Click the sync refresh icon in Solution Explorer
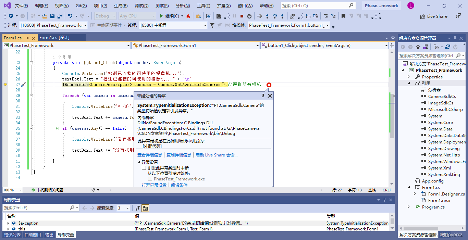 click(x=448, y=47)
